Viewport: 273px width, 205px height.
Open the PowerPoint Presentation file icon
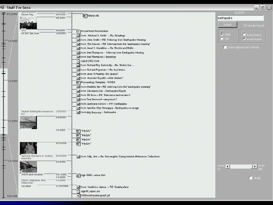tap(78, 31)
